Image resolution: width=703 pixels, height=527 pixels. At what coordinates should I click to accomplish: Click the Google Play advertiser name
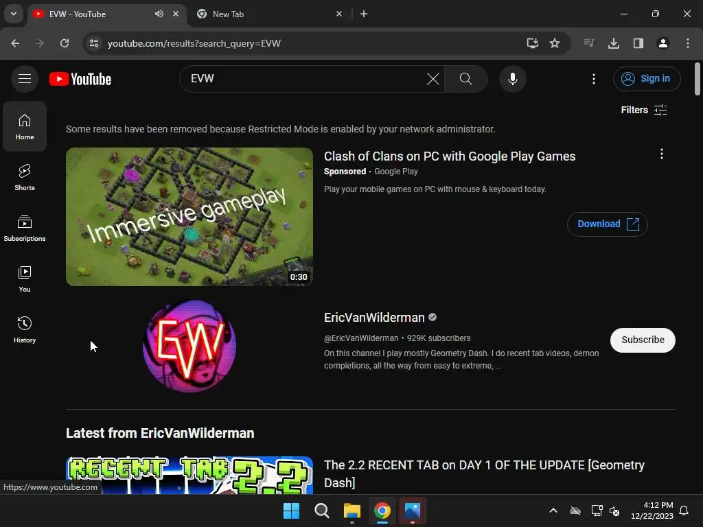pyautogui.click(x=396, y=172)
